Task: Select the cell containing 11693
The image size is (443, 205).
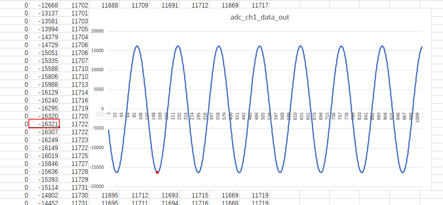Action: pyautogui.click(x=165, y=195)
